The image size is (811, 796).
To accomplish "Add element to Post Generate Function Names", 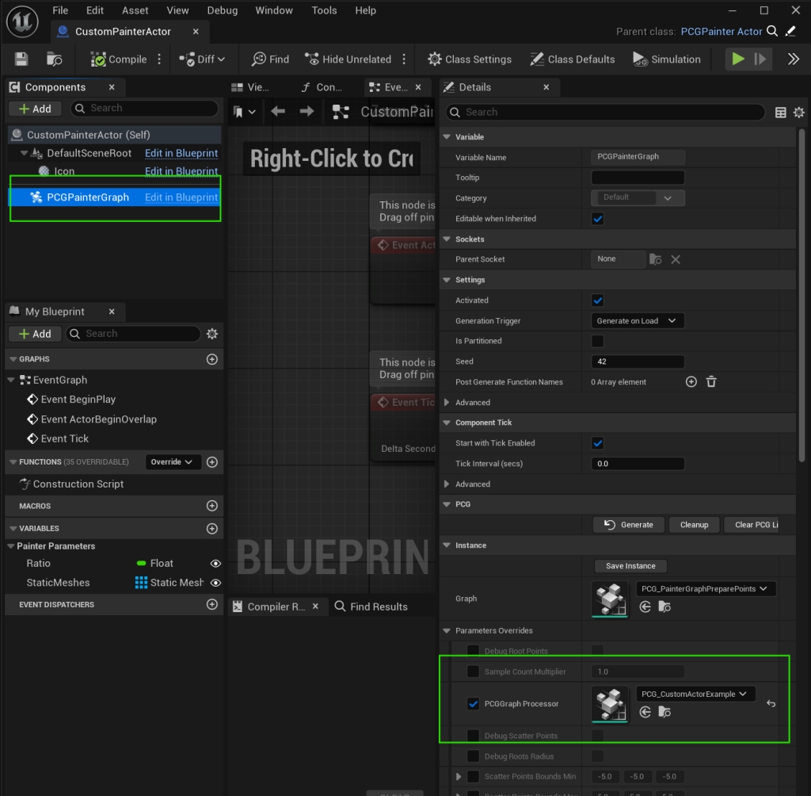I will [691, 382].
